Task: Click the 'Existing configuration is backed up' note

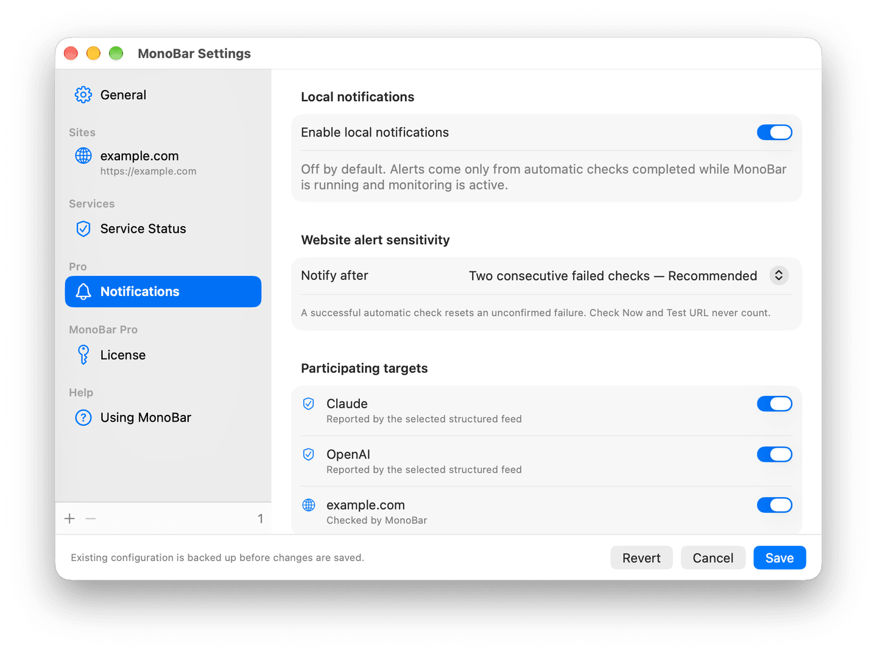Action: click(217, 558)
